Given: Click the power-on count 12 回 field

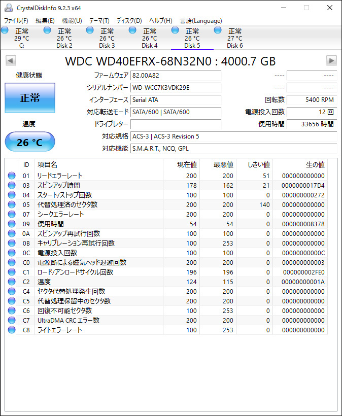Looking at the screenshot, I should (312, 112).
